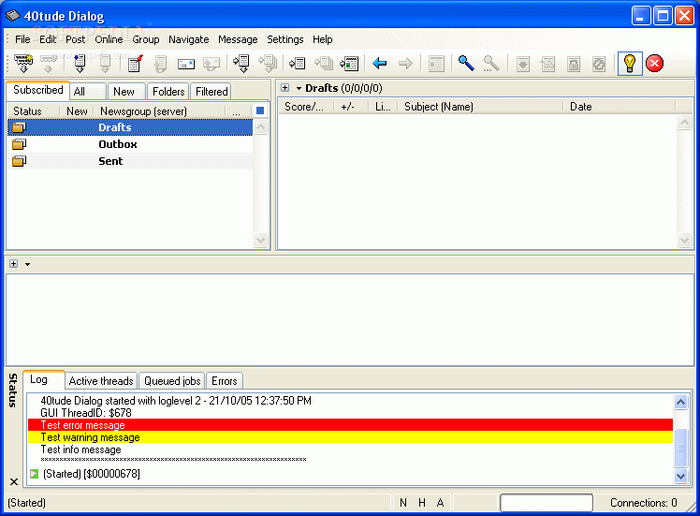Open the dropdown arrow above the message pane
The height and width of the screenshot is (516, 700).
coord(28,264)
